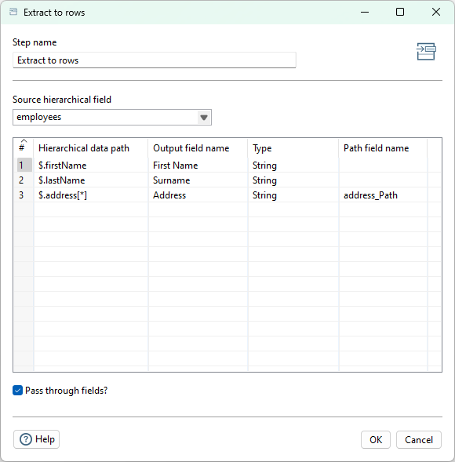Click the Help question mark icon

26,439
